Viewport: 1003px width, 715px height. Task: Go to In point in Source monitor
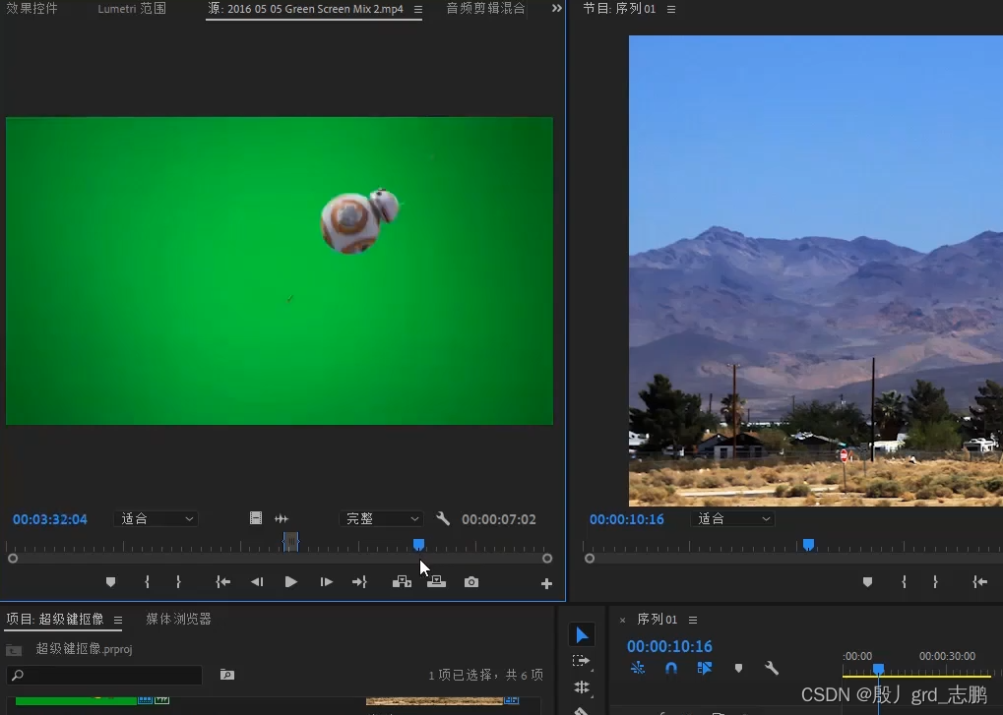coord(222,582)
